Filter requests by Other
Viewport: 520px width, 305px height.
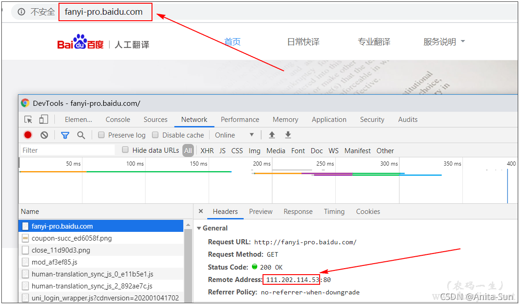[385, 151]
